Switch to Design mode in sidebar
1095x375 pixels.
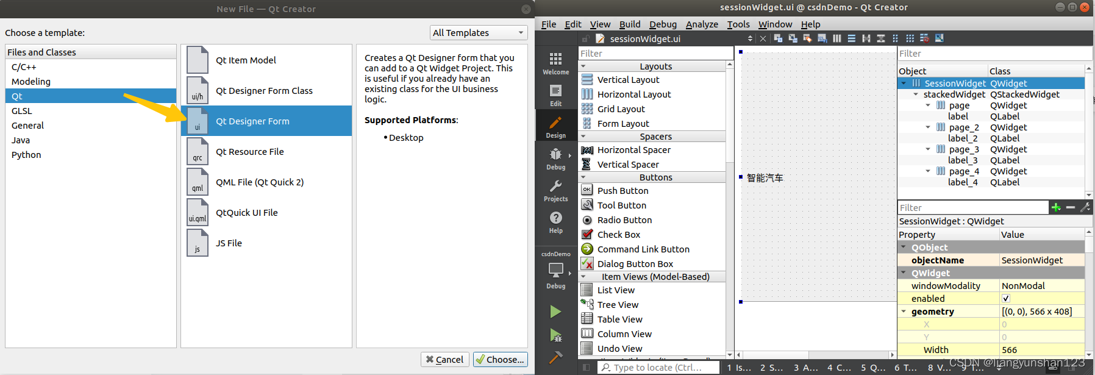click(555, 126)
